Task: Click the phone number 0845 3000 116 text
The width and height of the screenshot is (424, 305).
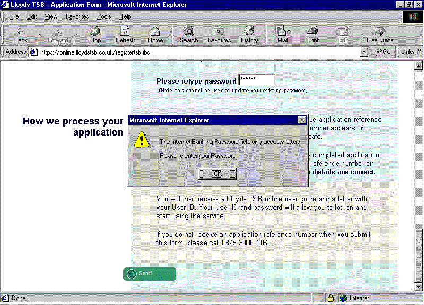Action: coord(244,243)
